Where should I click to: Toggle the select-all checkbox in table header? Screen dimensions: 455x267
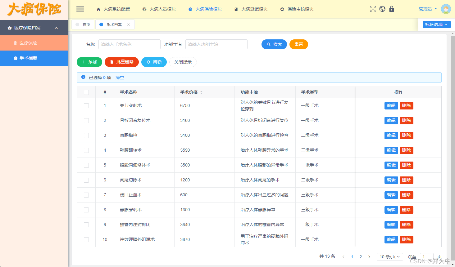pyautogui.click(x=86, y=92)
